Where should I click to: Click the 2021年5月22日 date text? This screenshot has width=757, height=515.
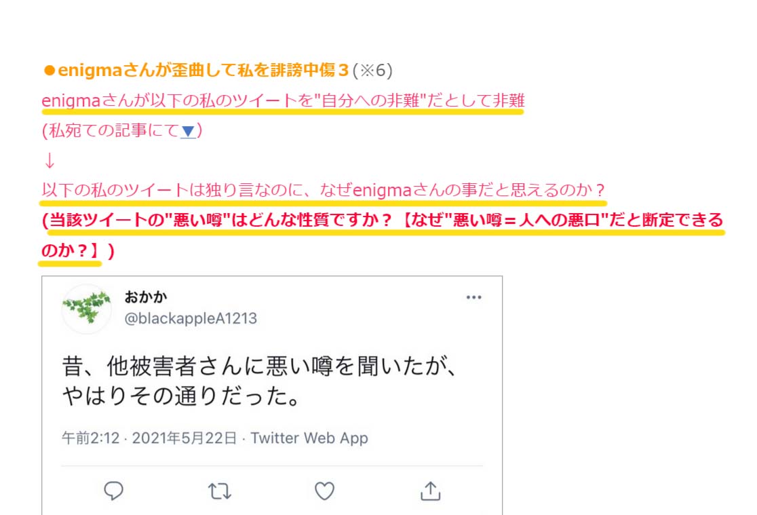tap(185, 438)
